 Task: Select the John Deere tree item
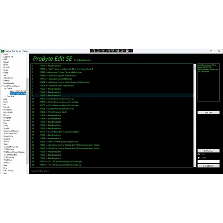[x=8, y=78]
